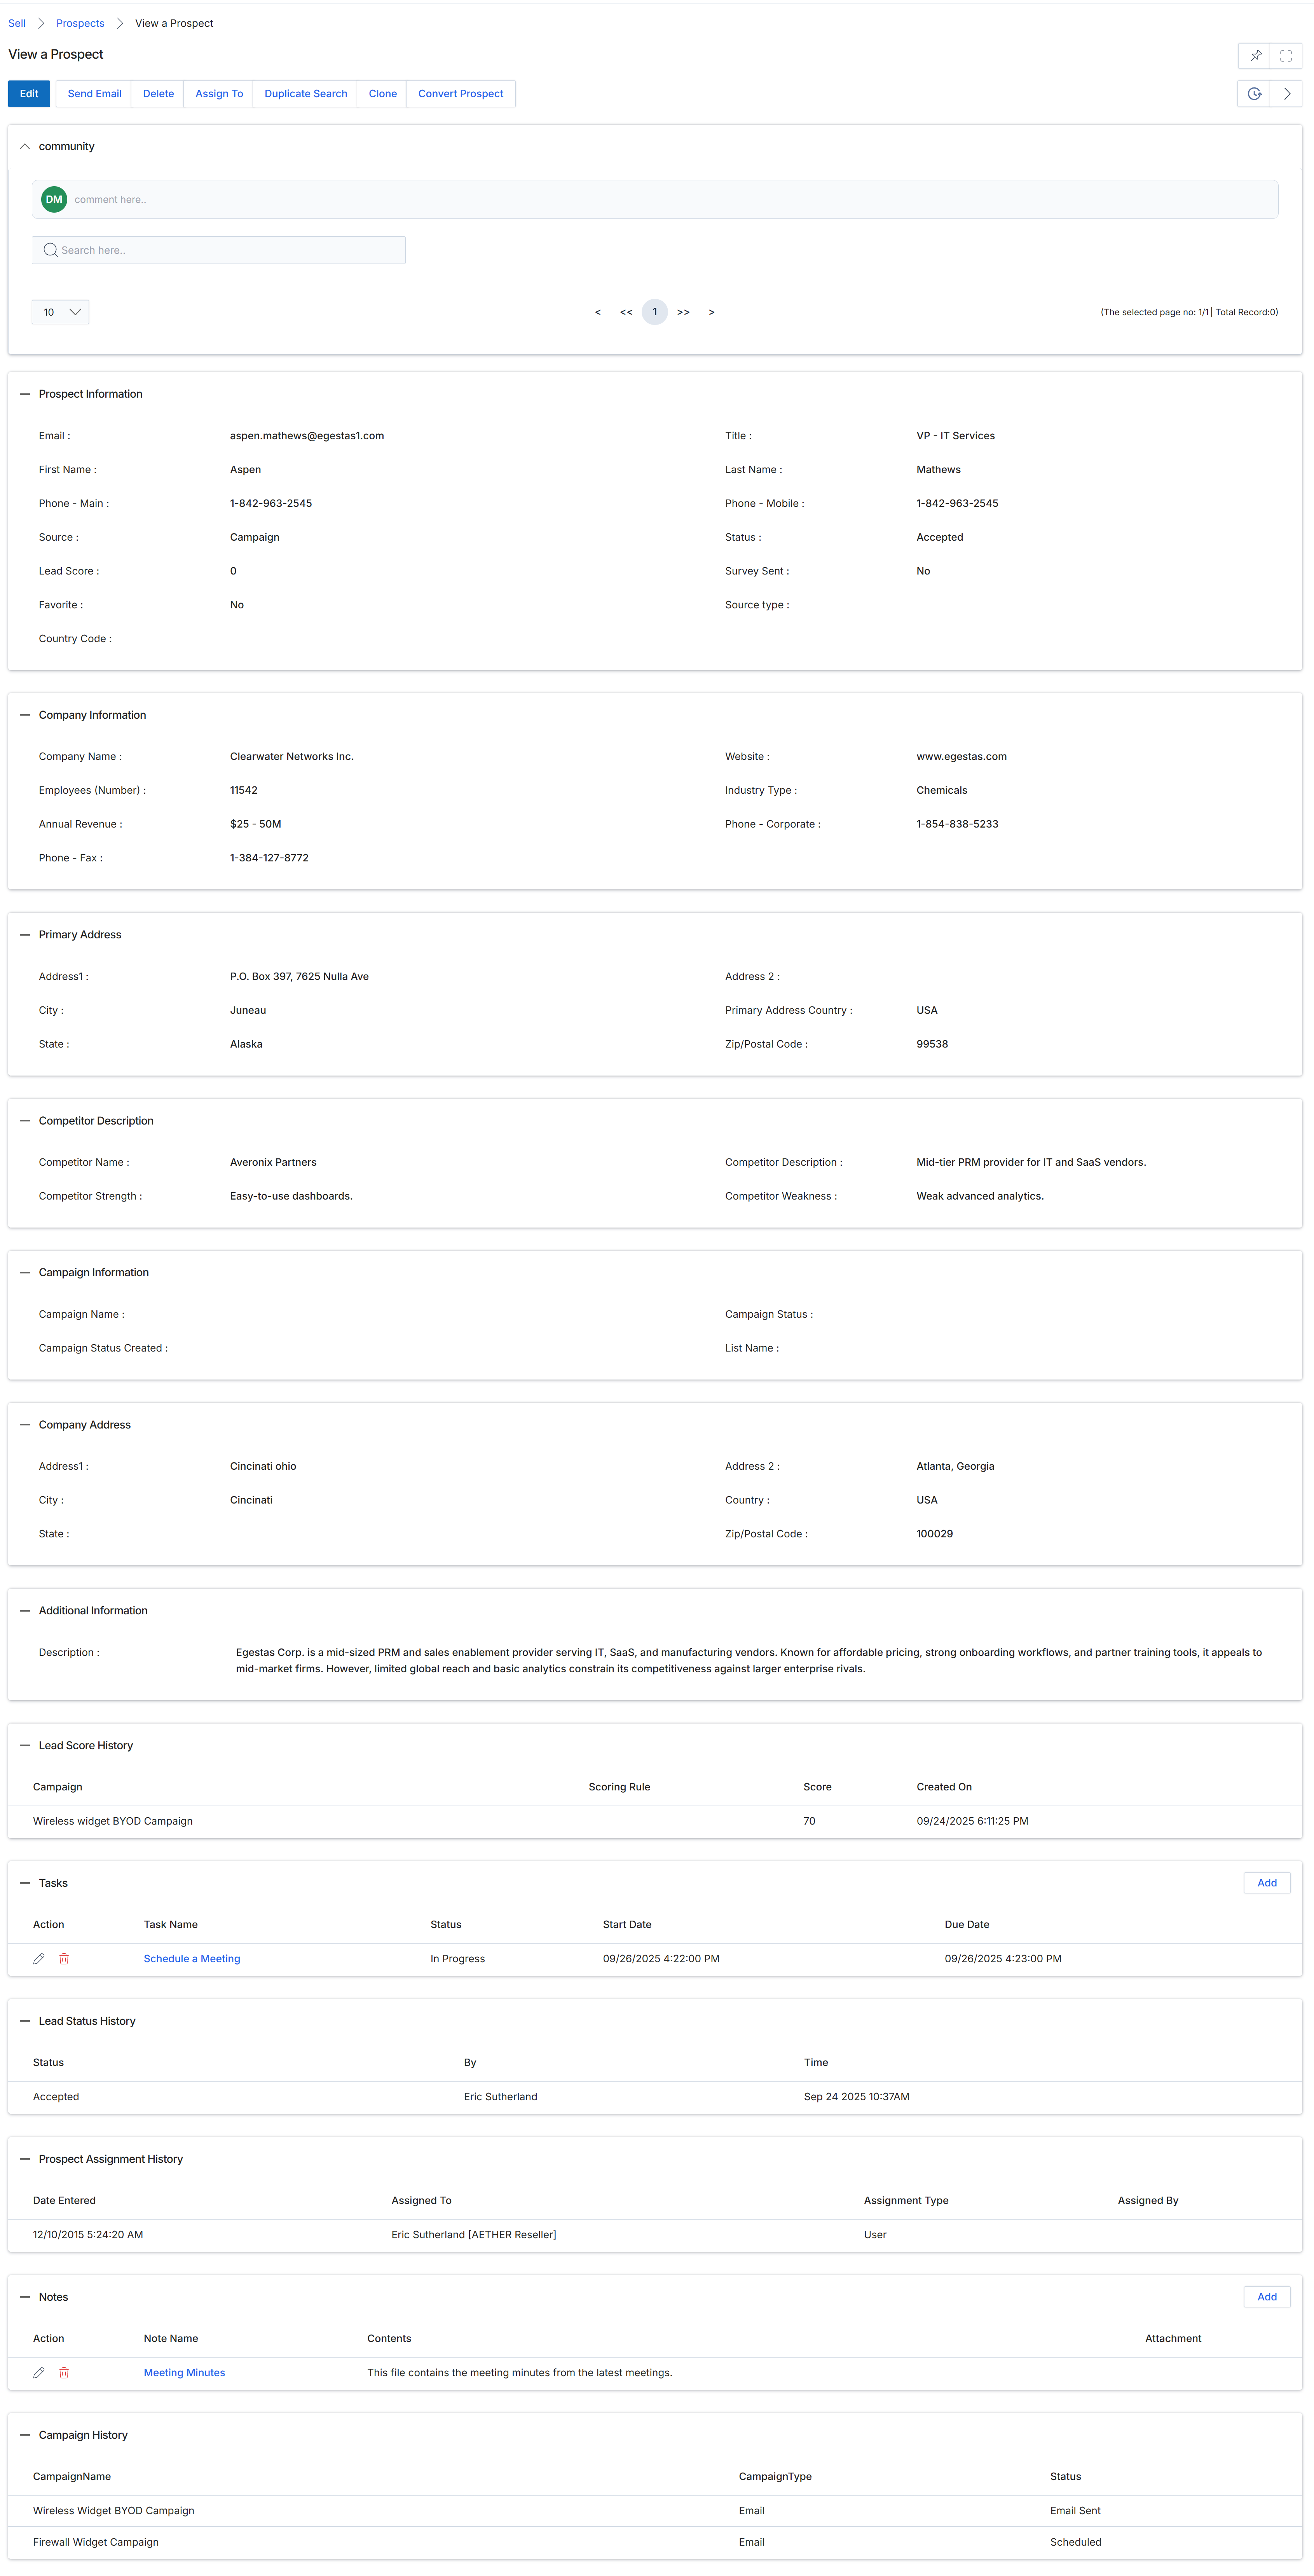Open the Schedule a Meeting task link
This screenshot has height=2576, width=1314.
(x=192, y=1959)
